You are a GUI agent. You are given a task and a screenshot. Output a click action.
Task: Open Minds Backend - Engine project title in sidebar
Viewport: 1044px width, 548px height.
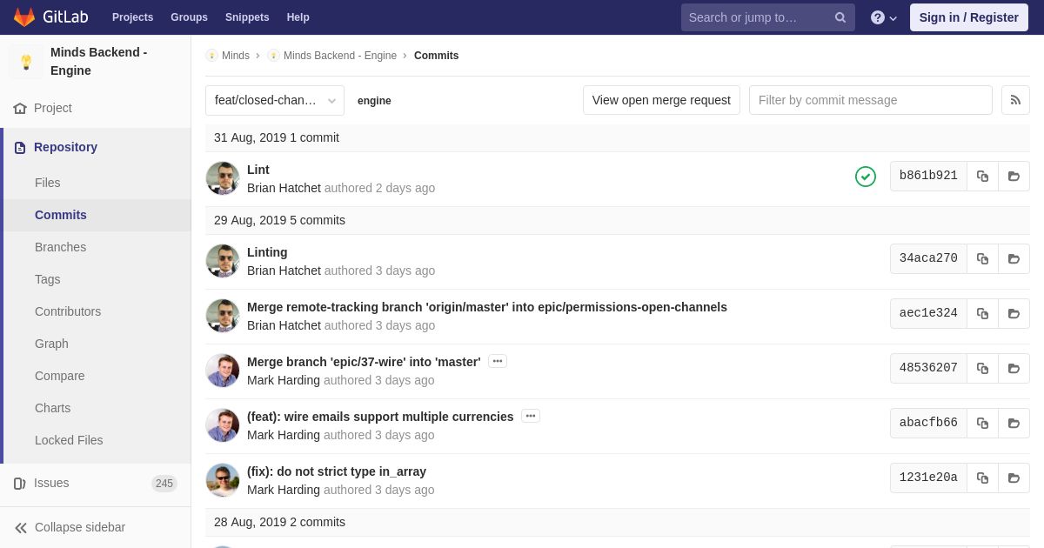(x=99, y=62)
